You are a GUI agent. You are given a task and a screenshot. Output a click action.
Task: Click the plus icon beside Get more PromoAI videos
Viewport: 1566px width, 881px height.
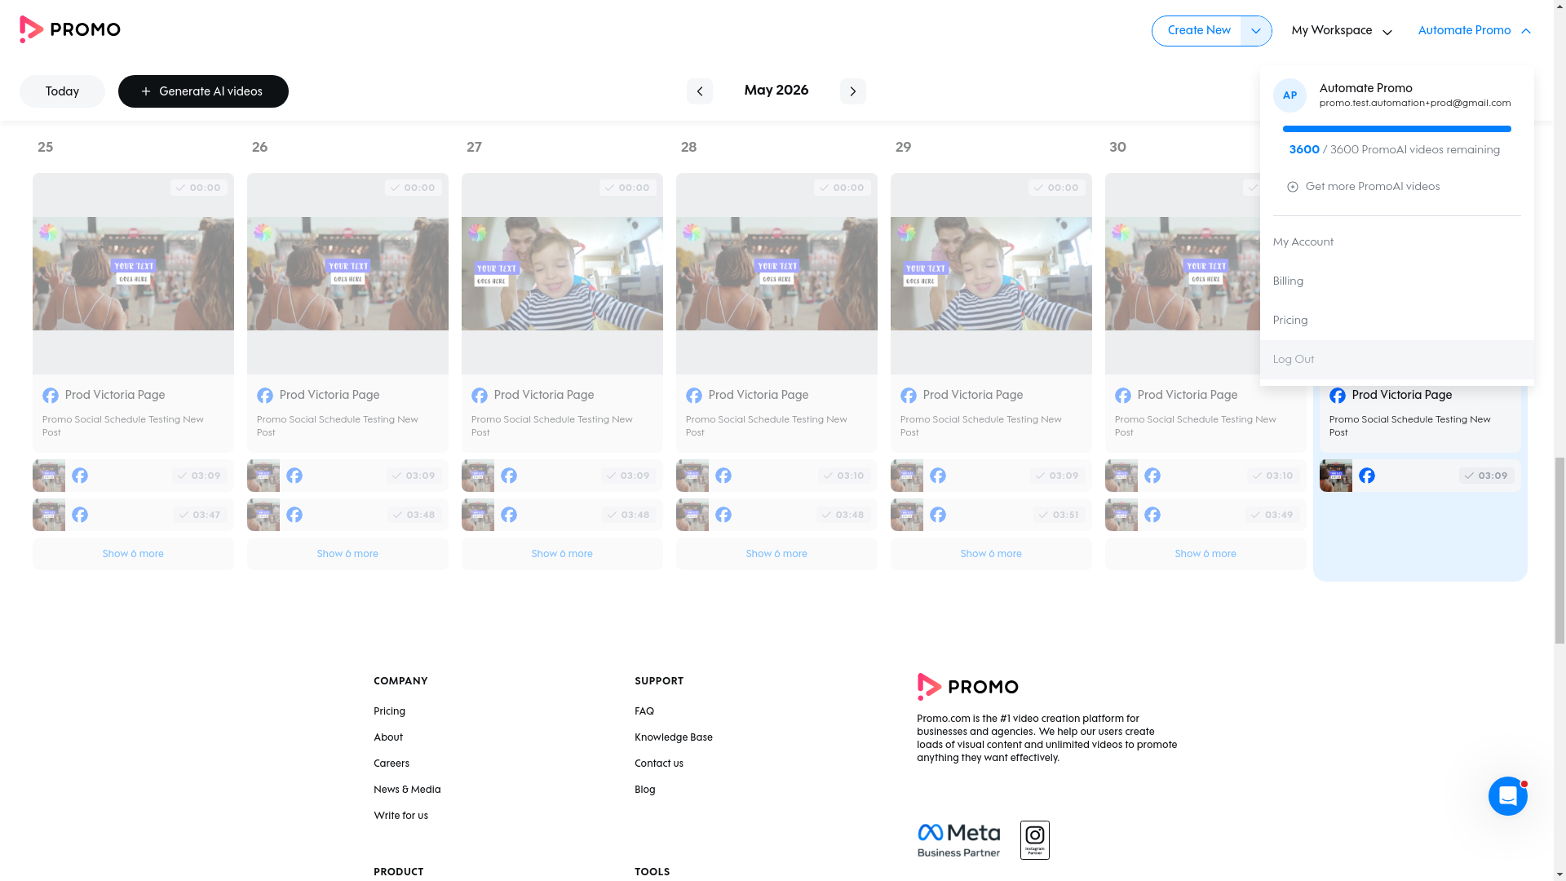(x=1292, y=187)
